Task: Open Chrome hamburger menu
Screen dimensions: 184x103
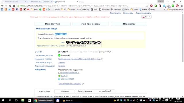Action: pyautogui.click(x=181, y=6)
